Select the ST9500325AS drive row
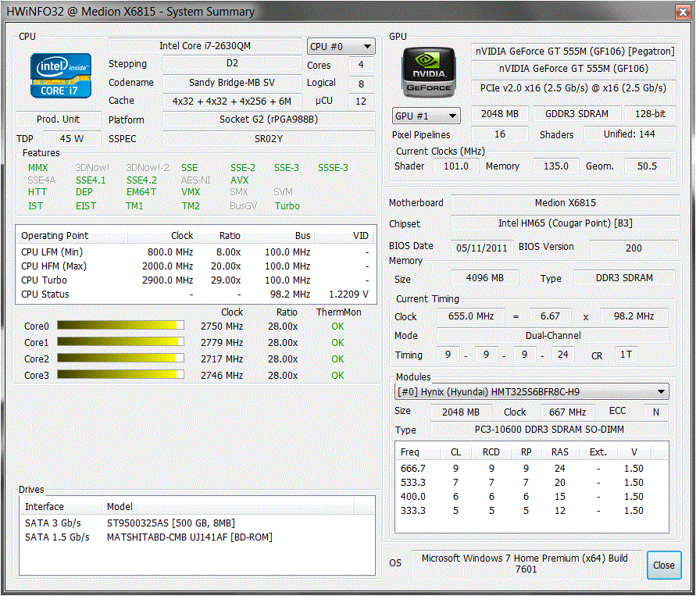 click(x=197, y=523)
